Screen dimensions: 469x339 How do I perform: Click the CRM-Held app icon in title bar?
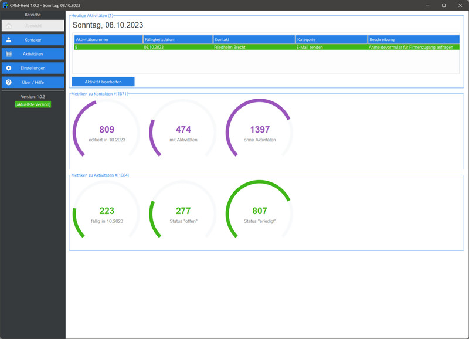pyautogui.click(x=5, y=5)
